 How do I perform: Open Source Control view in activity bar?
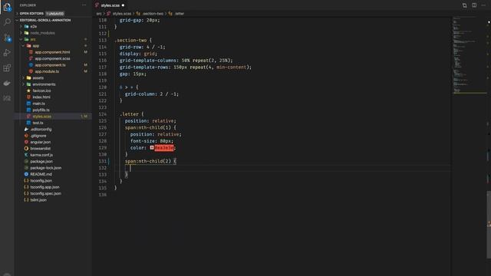[7, 38]
